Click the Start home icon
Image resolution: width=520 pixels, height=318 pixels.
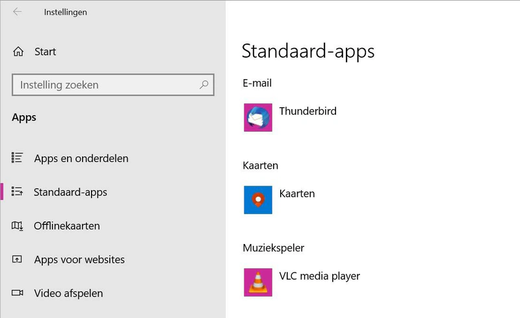point(18,51)
